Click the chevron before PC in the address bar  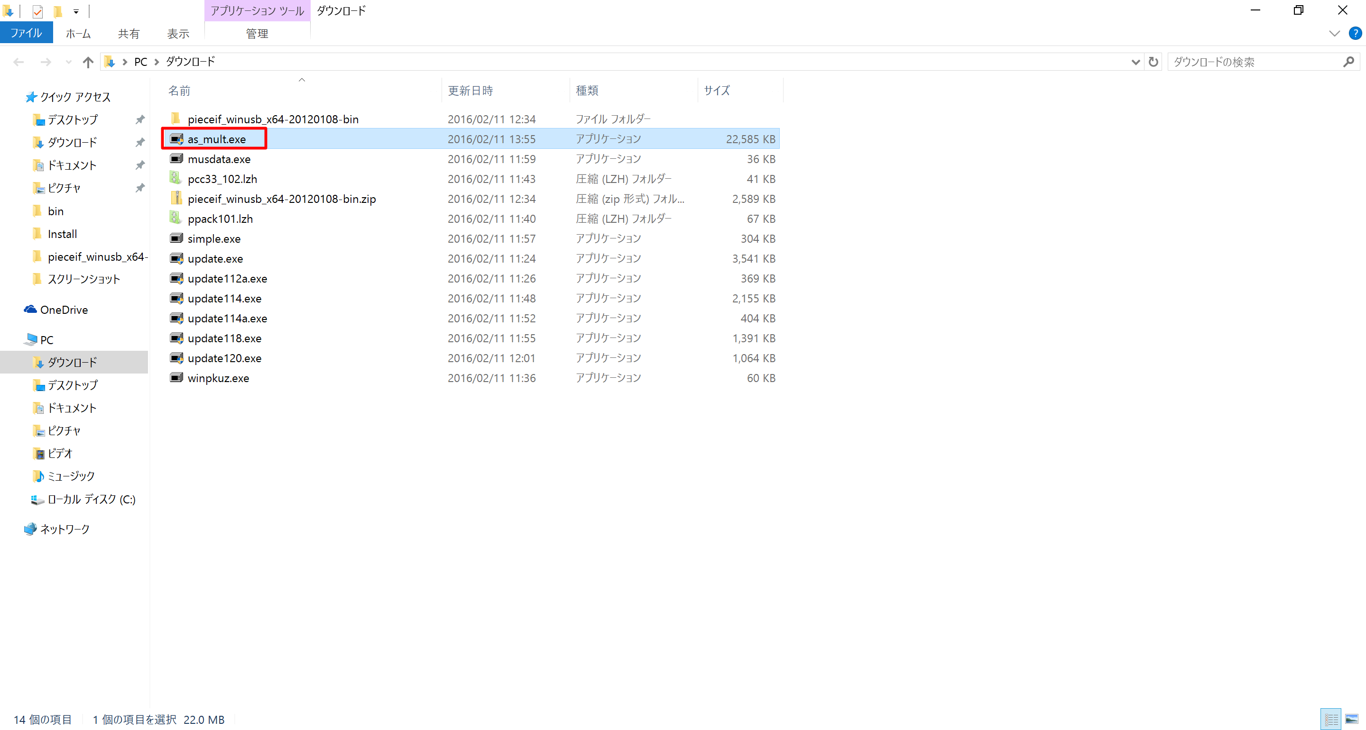[125, 62]
